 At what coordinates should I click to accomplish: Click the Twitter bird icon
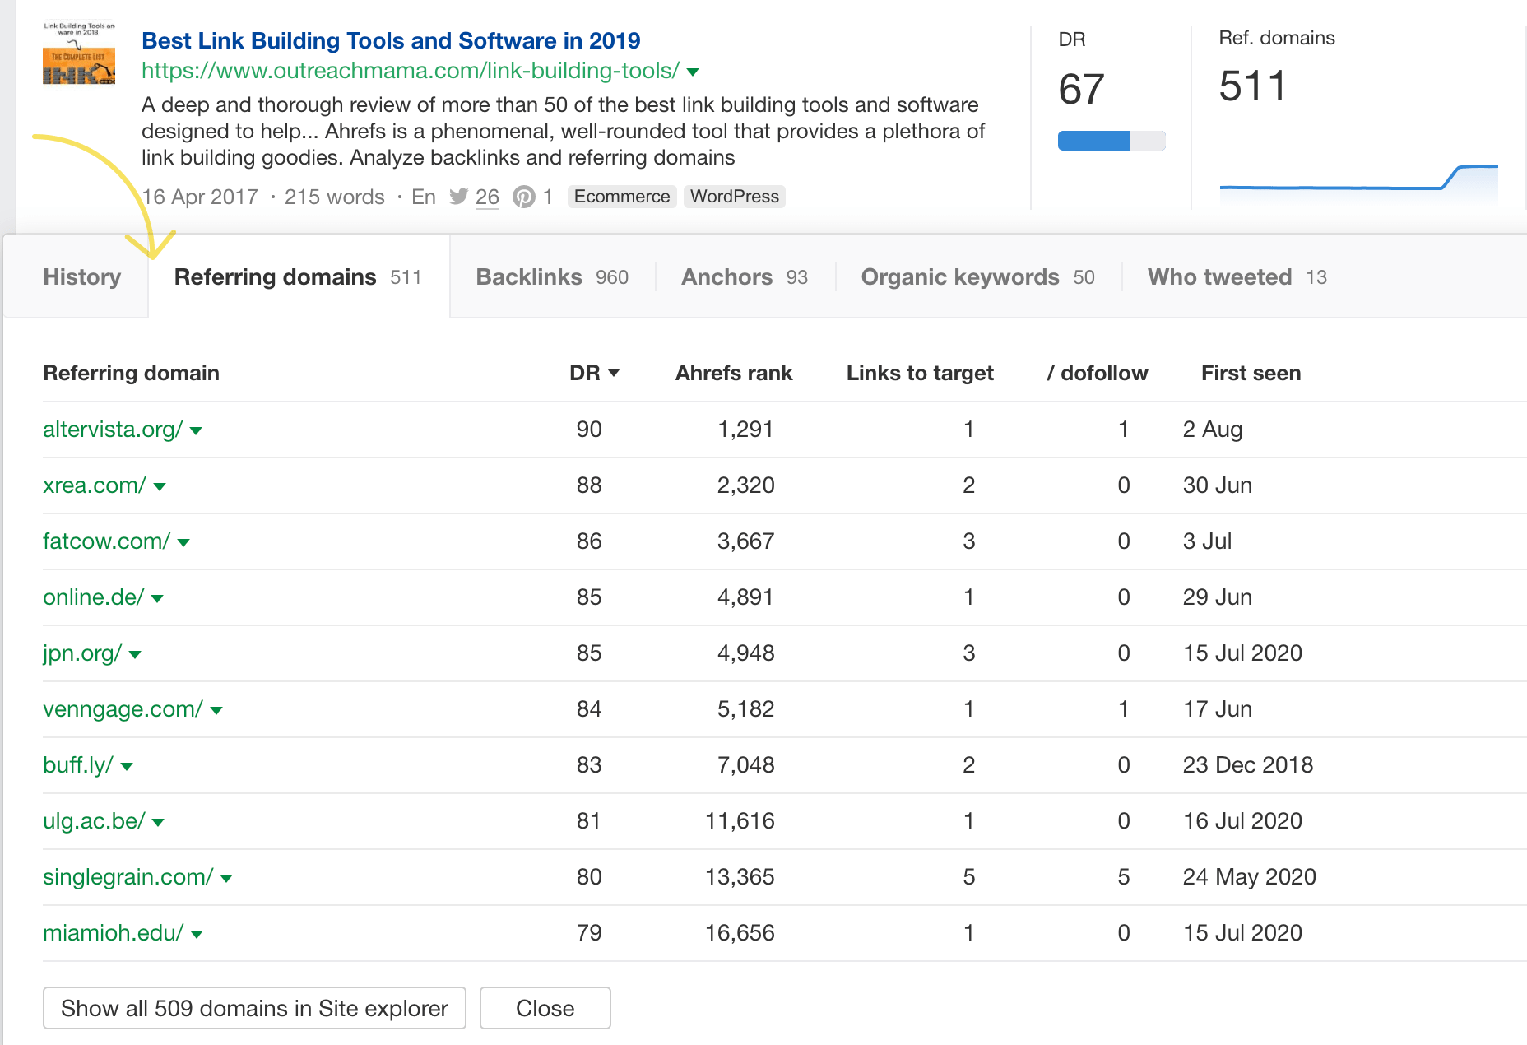tap(459, 197)
